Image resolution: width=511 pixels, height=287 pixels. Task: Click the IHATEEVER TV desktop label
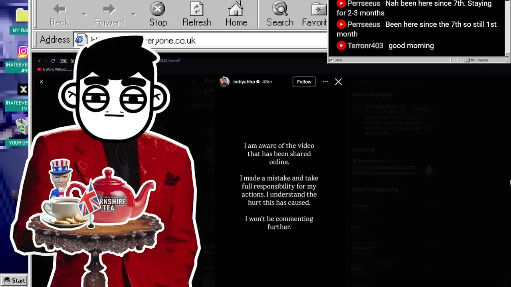pyautogui.click(x=17, y=106)
